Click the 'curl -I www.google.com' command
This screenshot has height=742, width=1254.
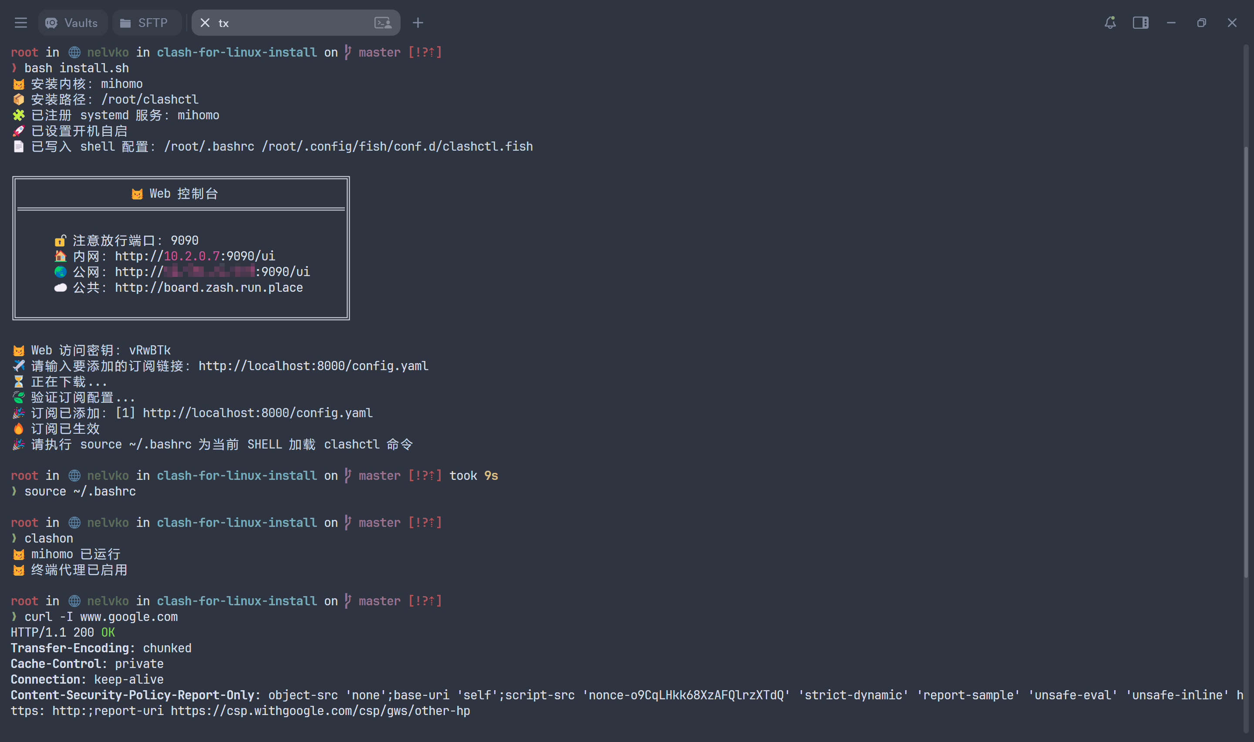101,617
